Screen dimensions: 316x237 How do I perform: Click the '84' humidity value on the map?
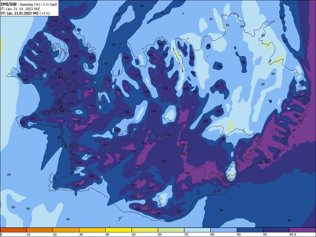[242, 27]
